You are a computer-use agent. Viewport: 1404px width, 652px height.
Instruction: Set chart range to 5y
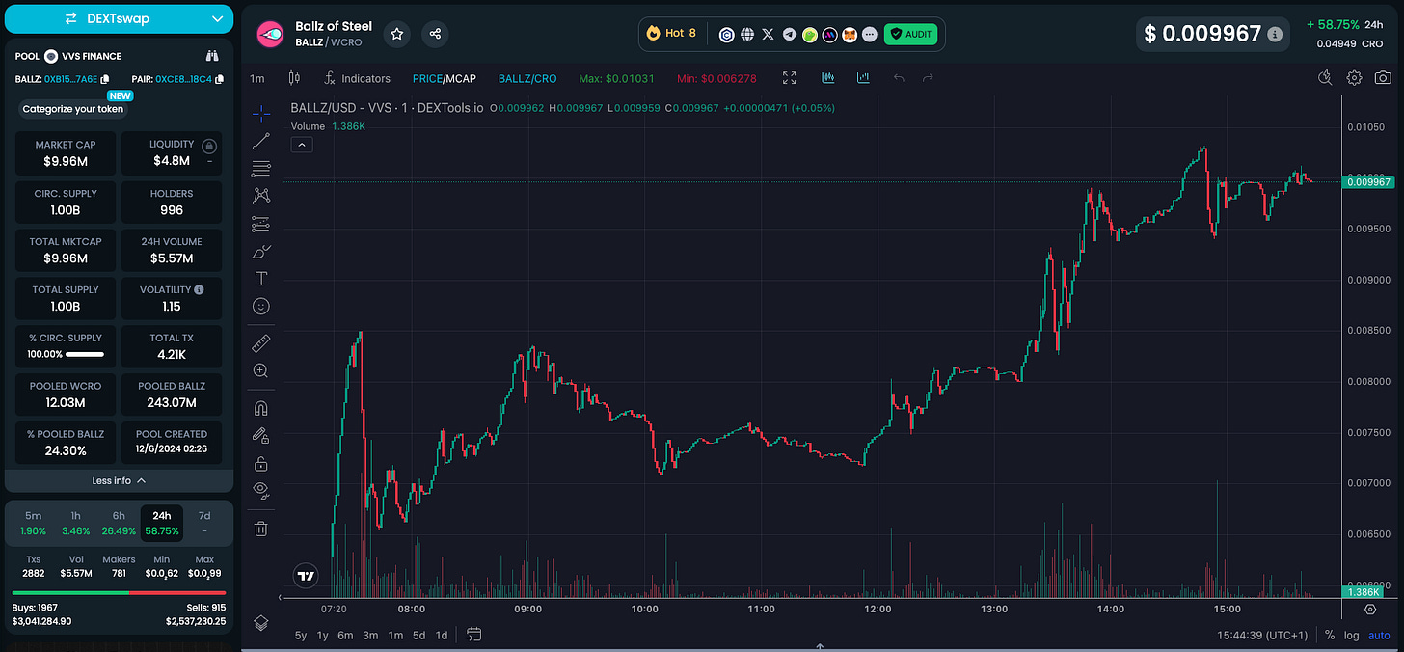pos(301,635)
